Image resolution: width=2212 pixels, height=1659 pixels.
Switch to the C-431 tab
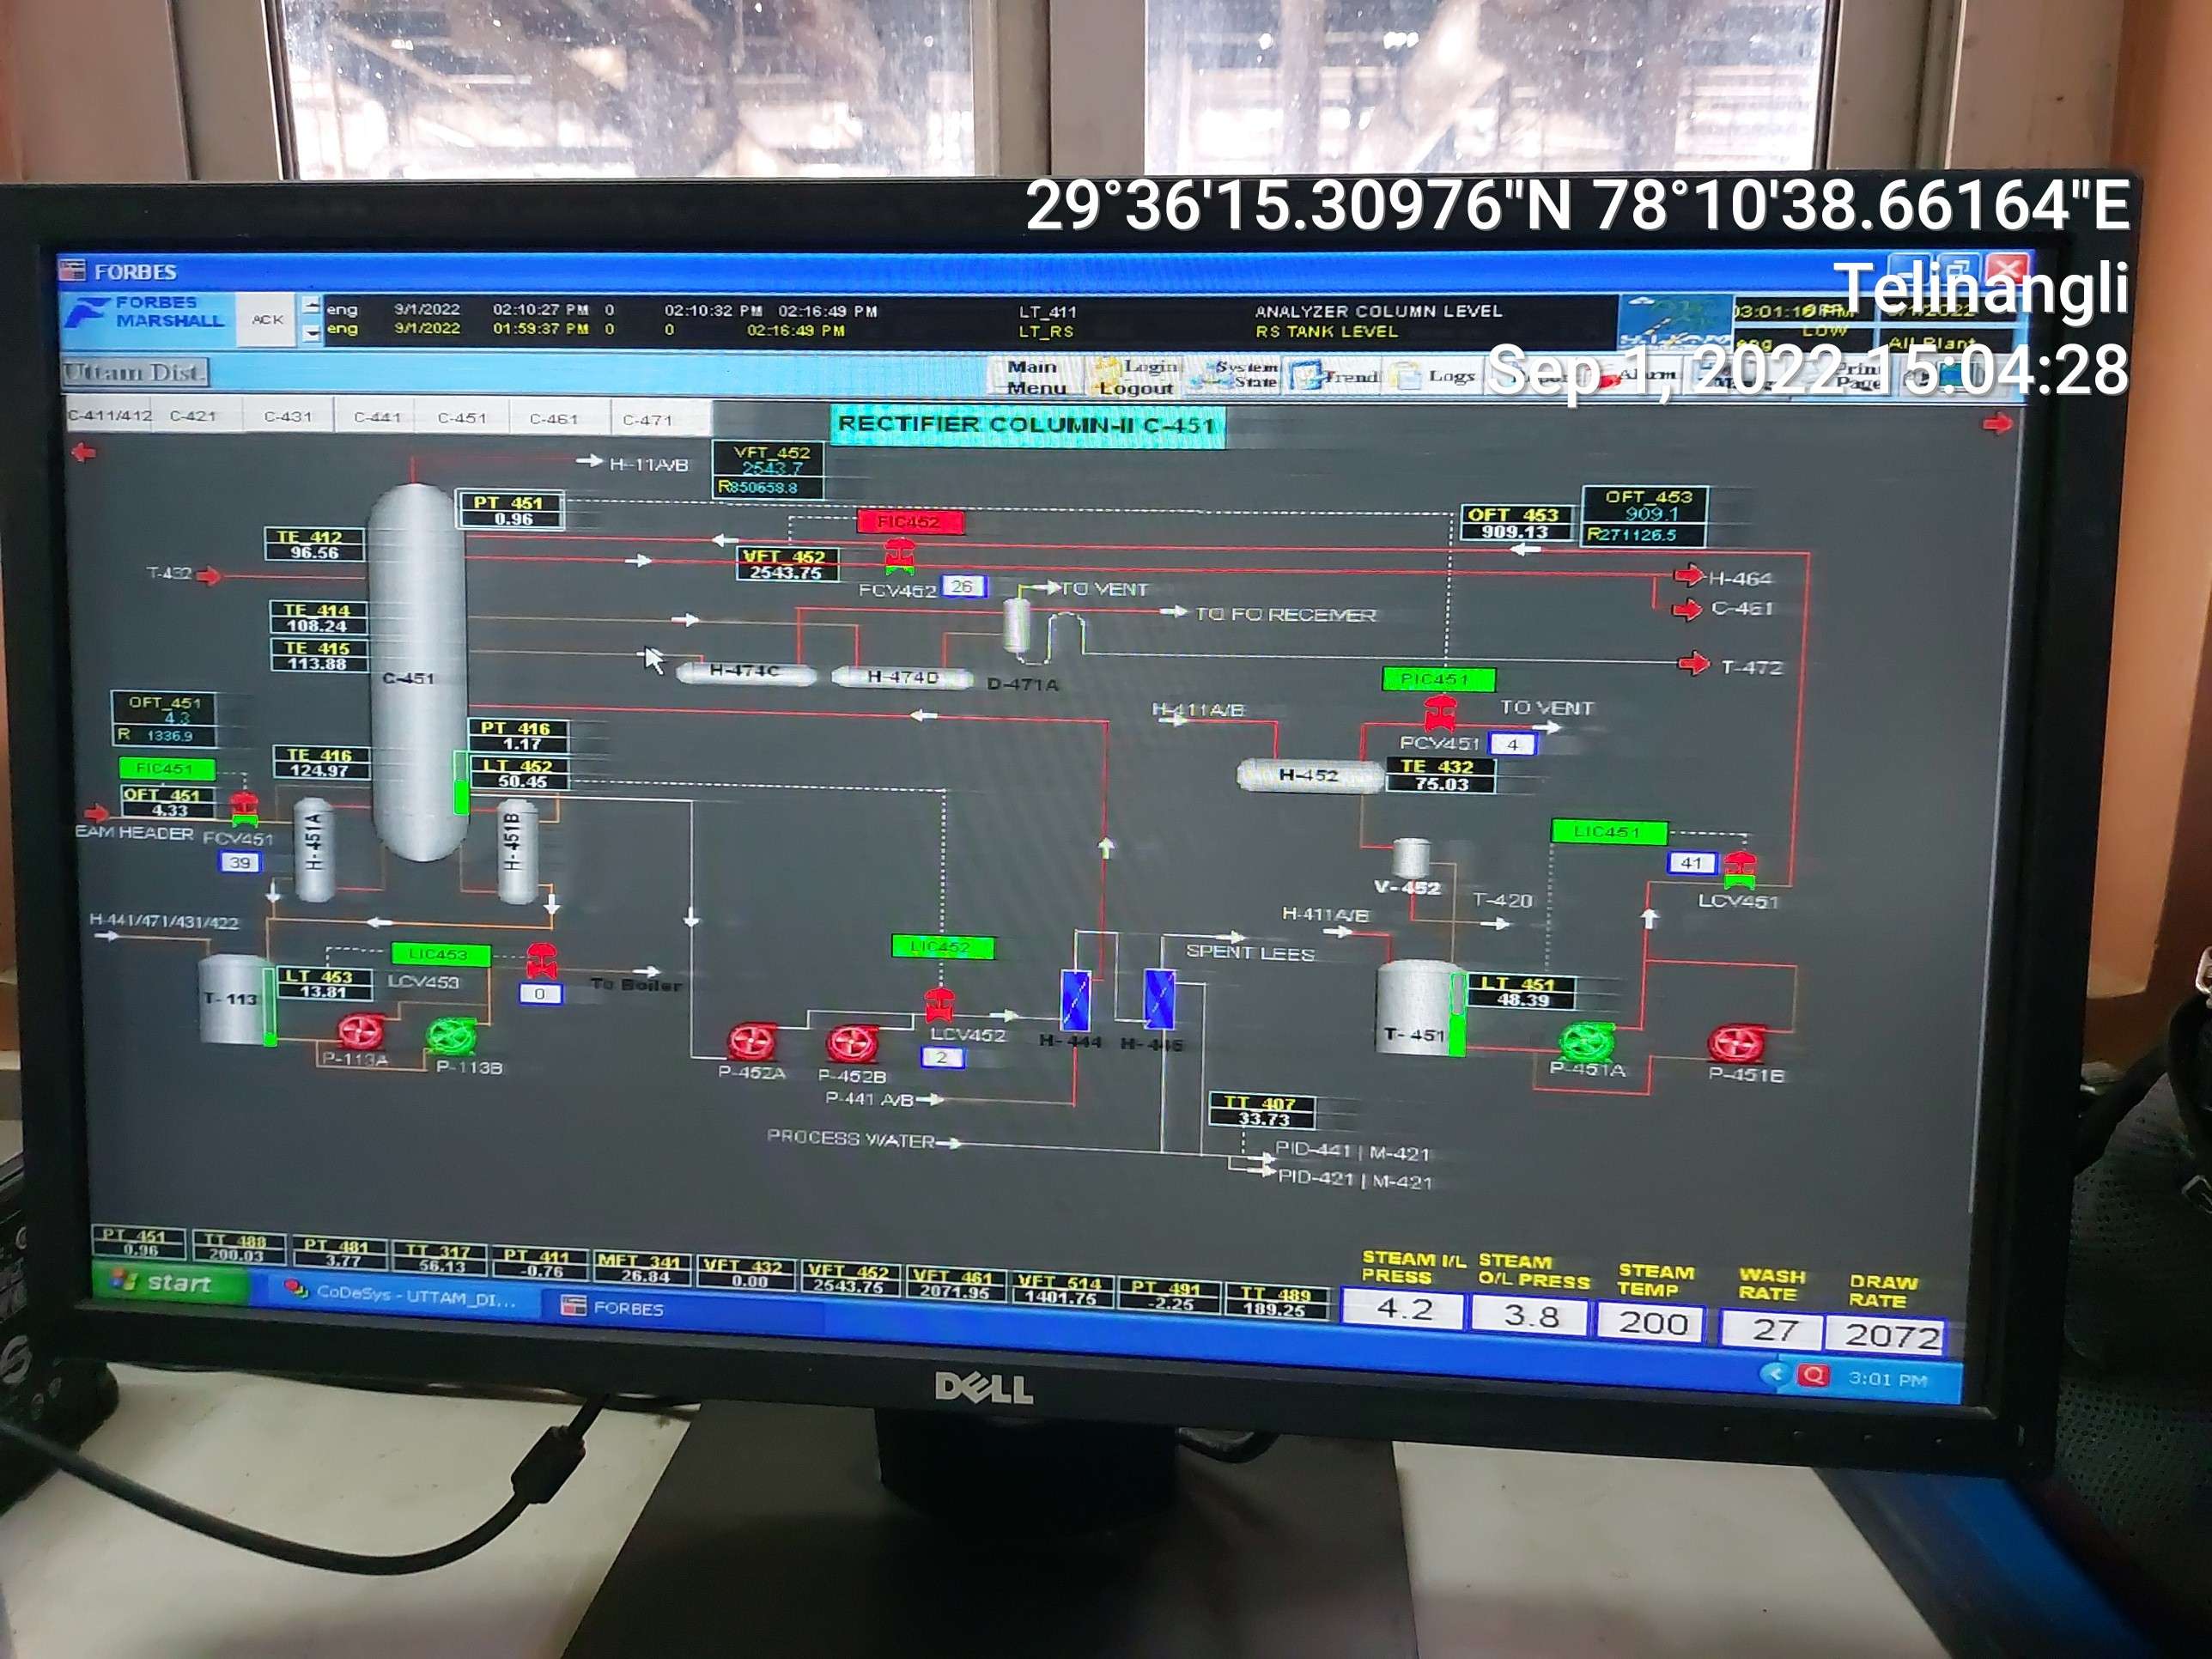tap(288, 416)
